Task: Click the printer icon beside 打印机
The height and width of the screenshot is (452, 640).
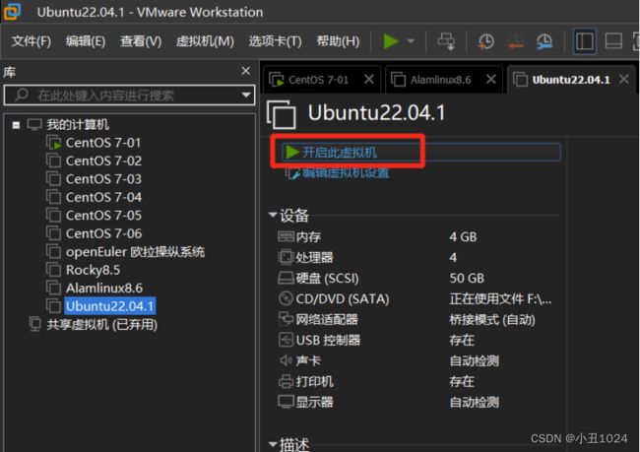Action: pos(286,381)
